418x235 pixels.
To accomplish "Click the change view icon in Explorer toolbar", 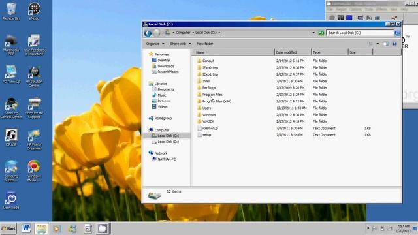I will tap(370, 44).
